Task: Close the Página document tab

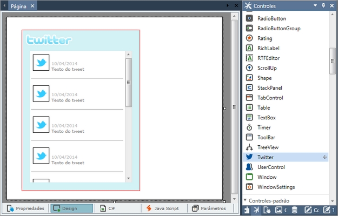Action: tap(32, 6)
